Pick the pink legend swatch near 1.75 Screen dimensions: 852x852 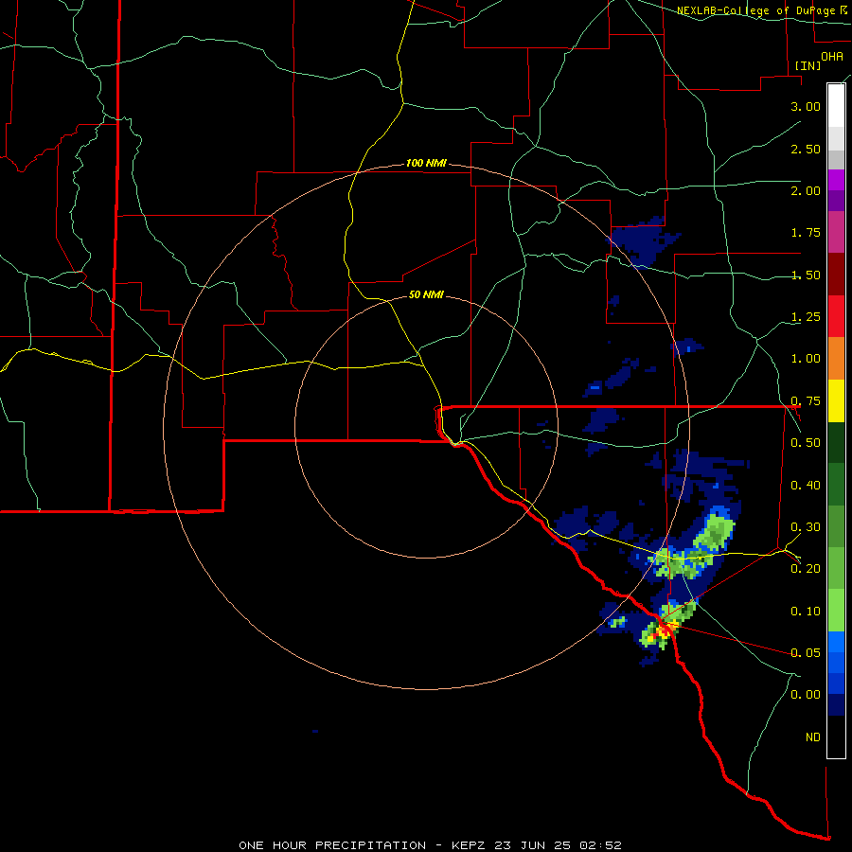click(x=836, y=232)
